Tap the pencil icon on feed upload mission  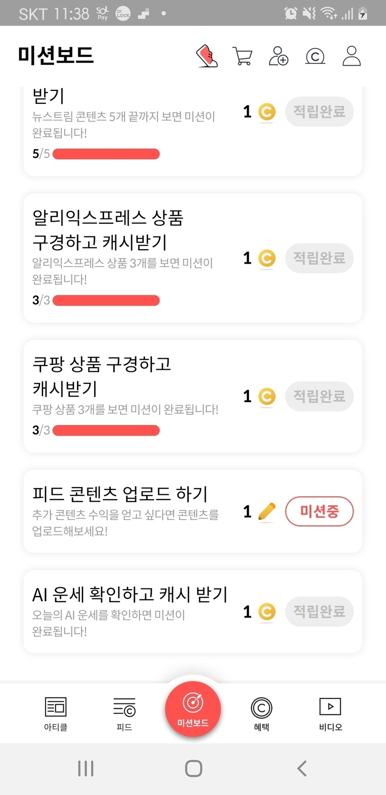(266, 512)
